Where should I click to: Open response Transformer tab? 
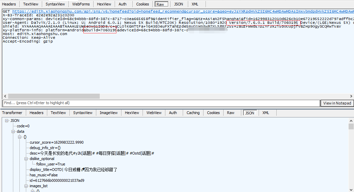(x=12, y=113)
